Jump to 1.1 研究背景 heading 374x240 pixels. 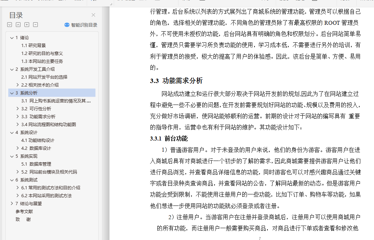33,46
